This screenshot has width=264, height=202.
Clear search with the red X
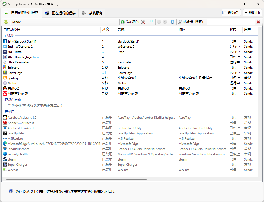pyautogui.click(x=258, y=22)
